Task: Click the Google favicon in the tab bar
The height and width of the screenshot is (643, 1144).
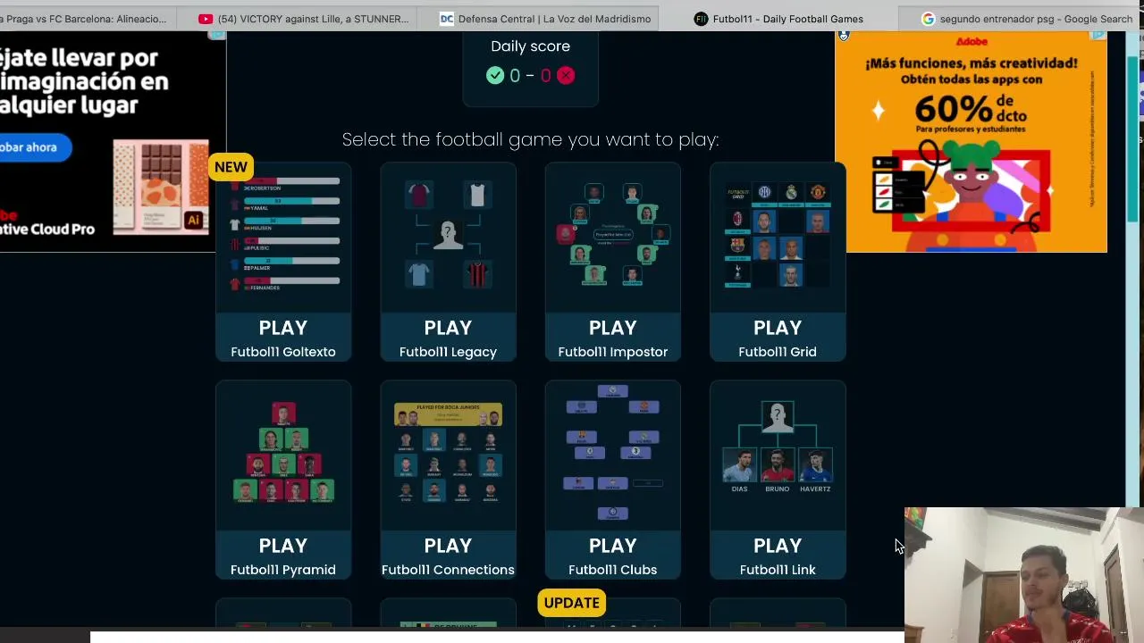Action: click(928, 19)
